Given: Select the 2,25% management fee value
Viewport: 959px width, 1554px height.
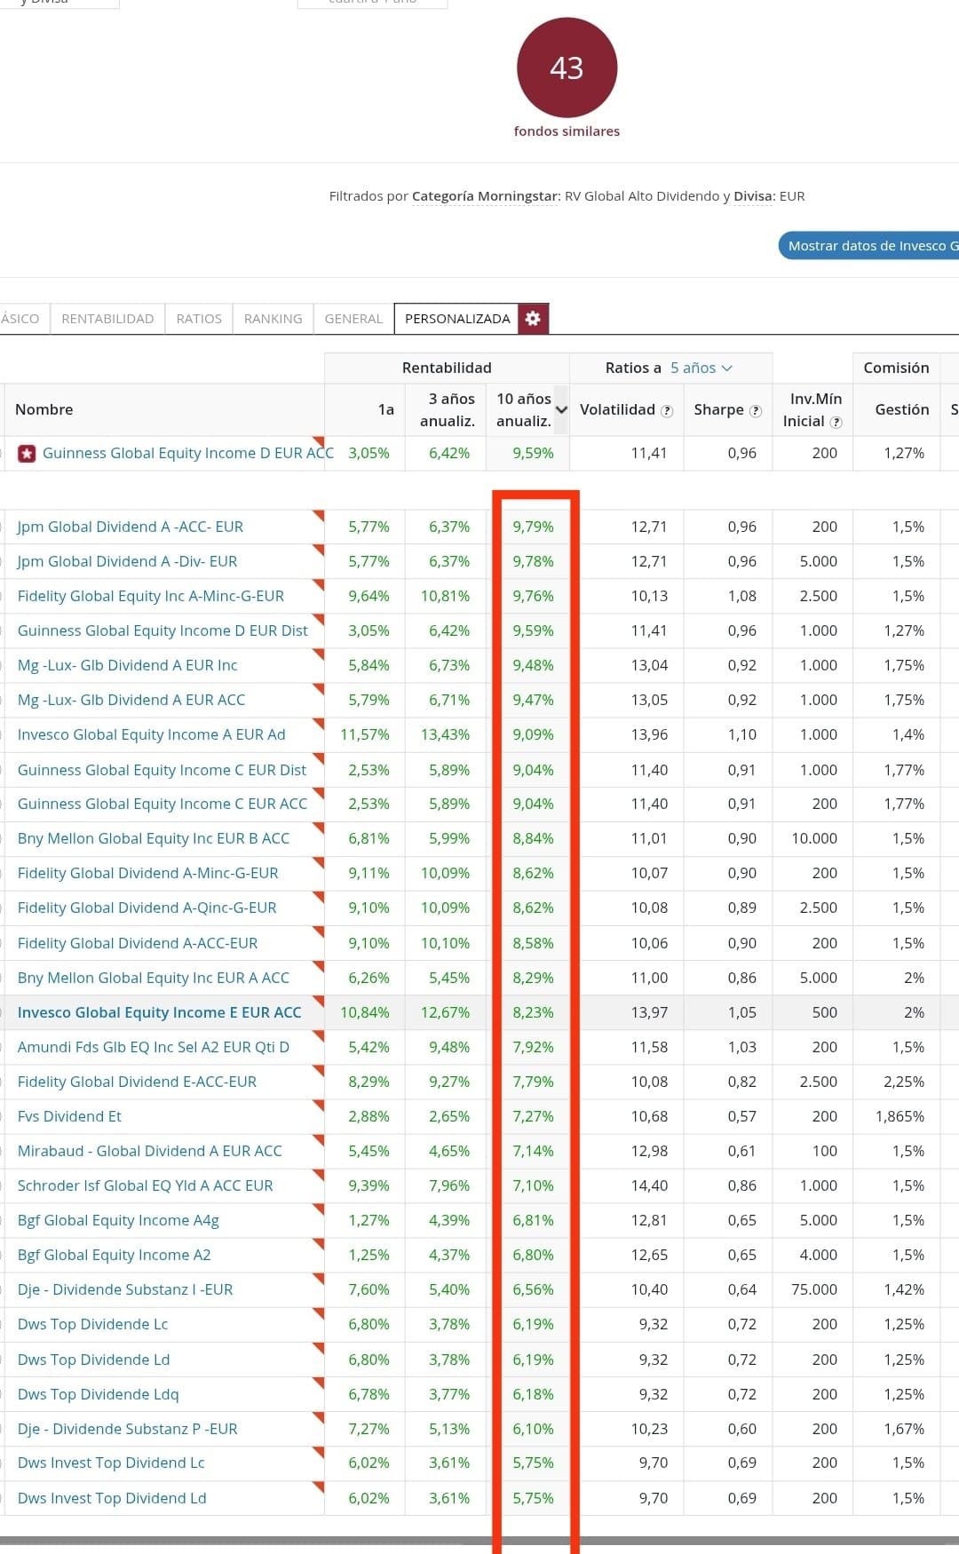Looking at the screenshot, I should [x=904, y=1082].
